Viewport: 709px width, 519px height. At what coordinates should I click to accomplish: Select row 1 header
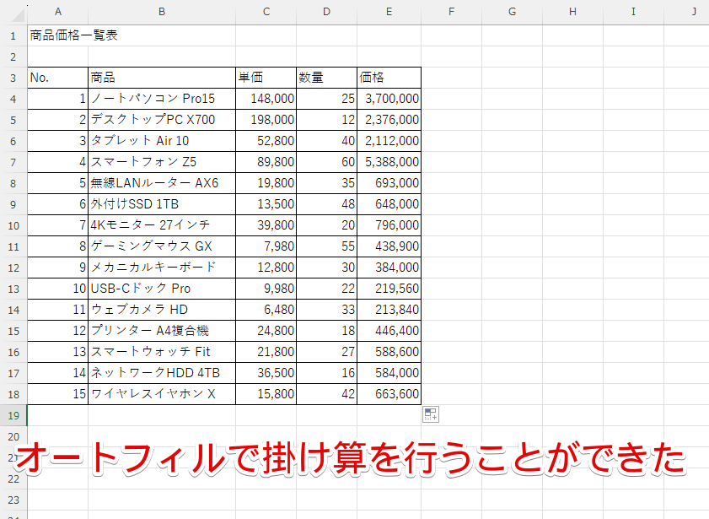pos(13,35)
